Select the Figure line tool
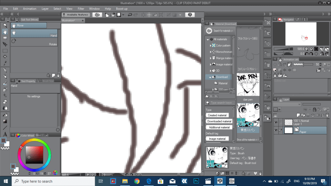Viewport: 331px width, 186px height. (5, 128)
